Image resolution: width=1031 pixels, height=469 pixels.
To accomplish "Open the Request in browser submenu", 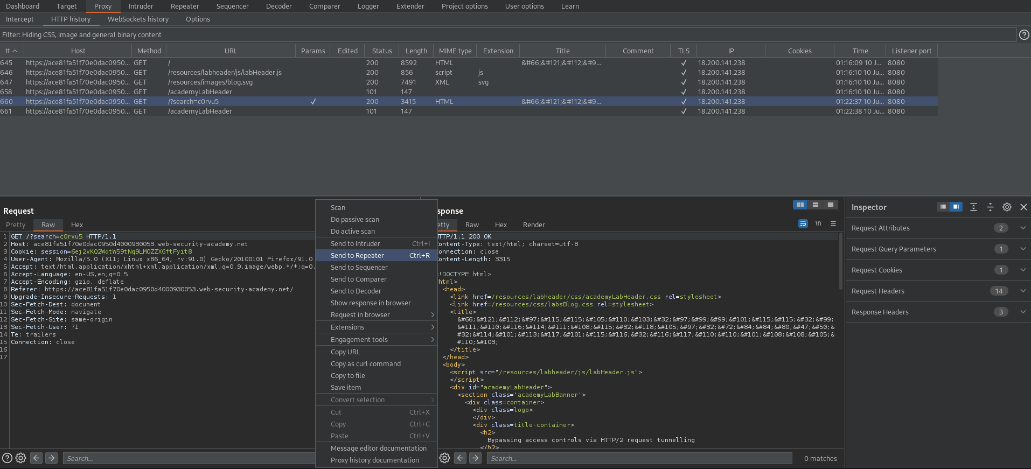I will (x=377, y=315).
